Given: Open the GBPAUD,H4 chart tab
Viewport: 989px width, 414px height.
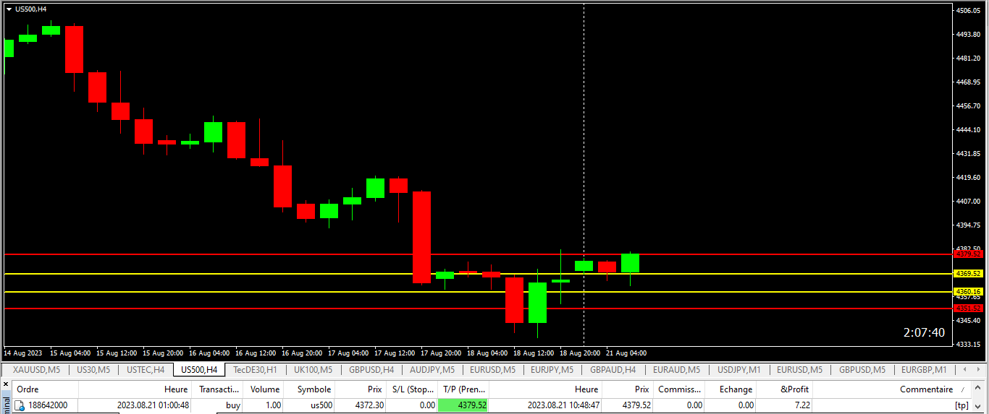Looking at the screenshot, I should pyautogui.click(x=612, y=370).
